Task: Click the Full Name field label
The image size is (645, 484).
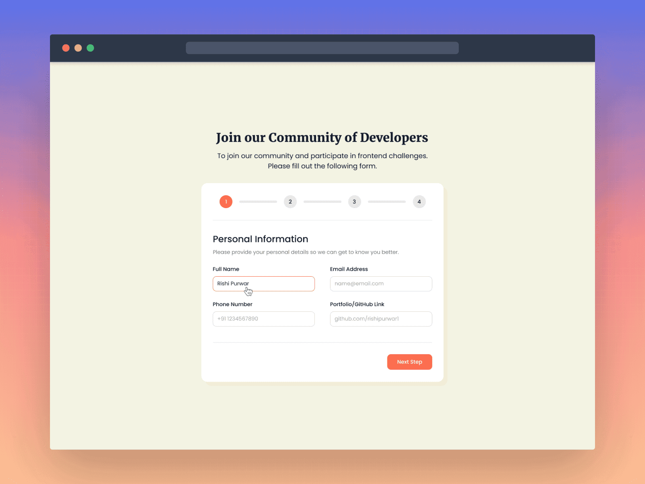Action: pyautogui.click(x=226, y=269)
